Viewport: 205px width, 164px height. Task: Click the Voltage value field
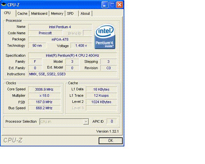click(81, 45)
